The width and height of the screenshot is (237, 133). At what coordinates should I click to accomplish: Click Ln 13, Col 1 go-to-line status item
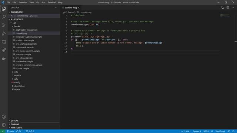(x=186, y=131)
